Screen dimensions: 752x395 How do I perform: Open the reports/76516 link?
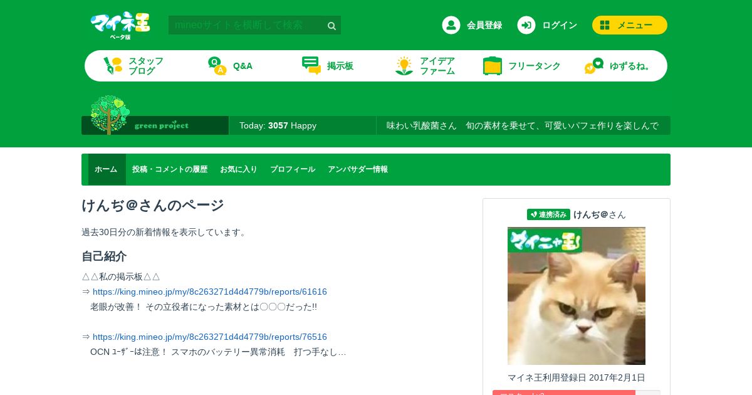(210, 337)
